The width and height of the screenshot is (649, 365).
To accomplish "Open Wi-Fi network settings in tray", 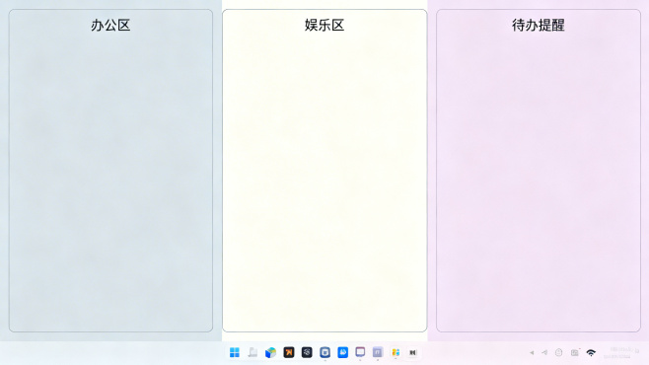I will tap(591, 353).
